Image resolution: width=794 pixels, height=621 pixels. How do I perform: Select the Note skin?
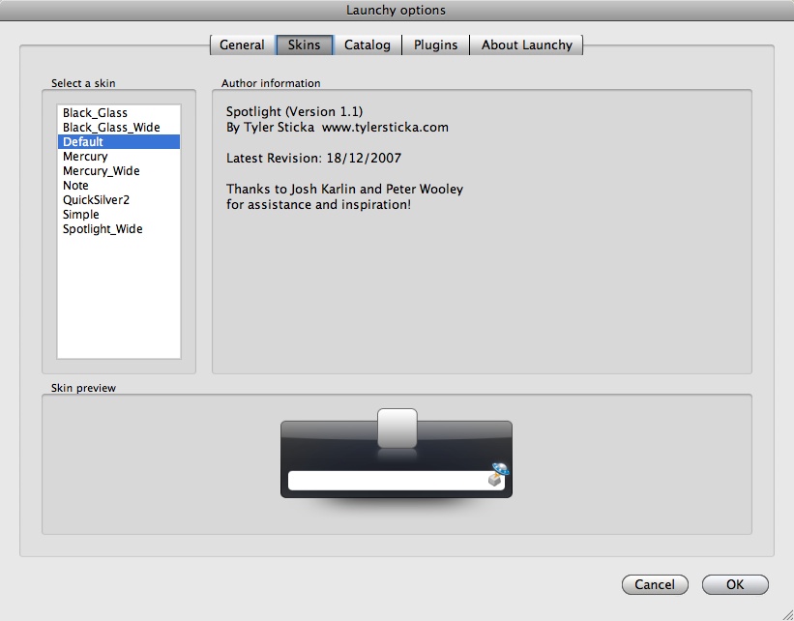pyautogui.click(x=75, y=185)
